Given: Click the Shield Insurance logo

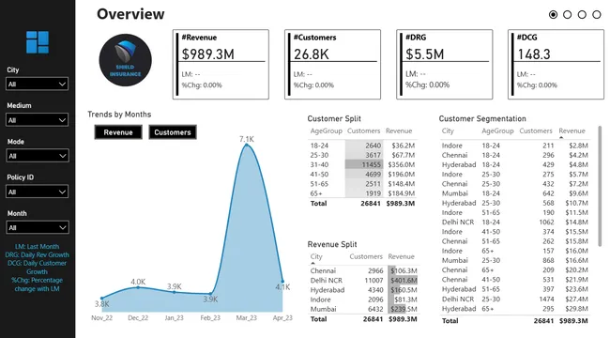Looking at the screenshot, I should (125, 60).
